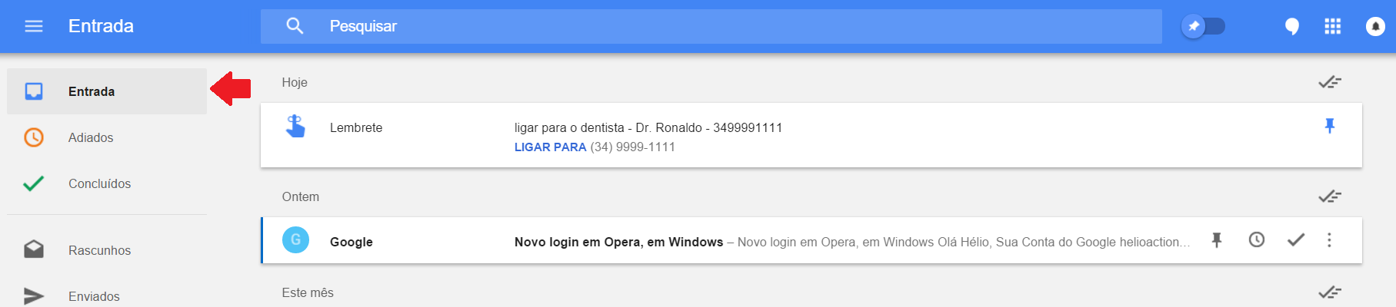Pin the Google login email

point(1217,240)
